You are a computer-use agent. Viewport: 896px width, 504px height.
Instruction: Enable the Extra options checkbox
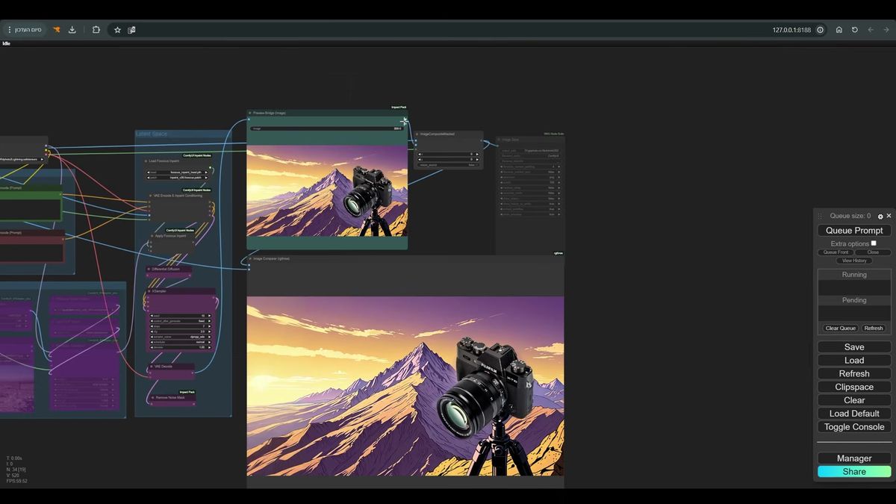tap(874, 243)
